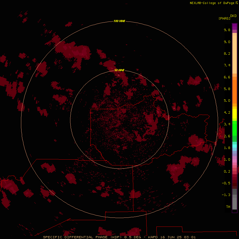The image size is (239, 239).
Task: Click the 7.4 legend value
Action: point(227,65)
